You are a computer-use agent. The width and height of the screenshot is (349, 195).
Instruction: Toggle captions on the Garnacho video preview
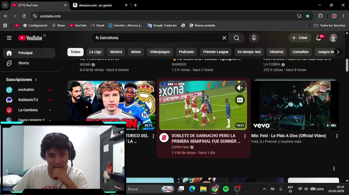(240, 100)
